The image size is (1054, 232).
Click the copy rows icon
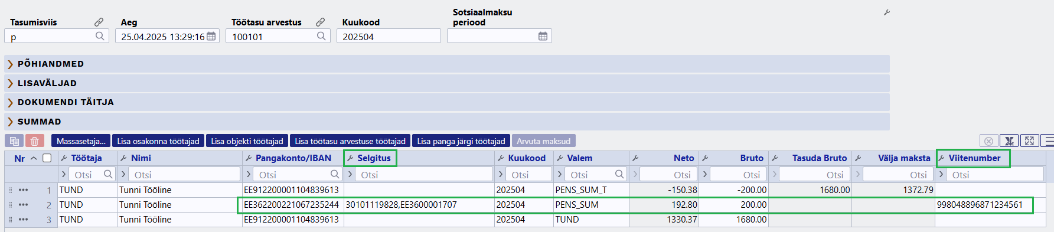(x=14, y=141)
